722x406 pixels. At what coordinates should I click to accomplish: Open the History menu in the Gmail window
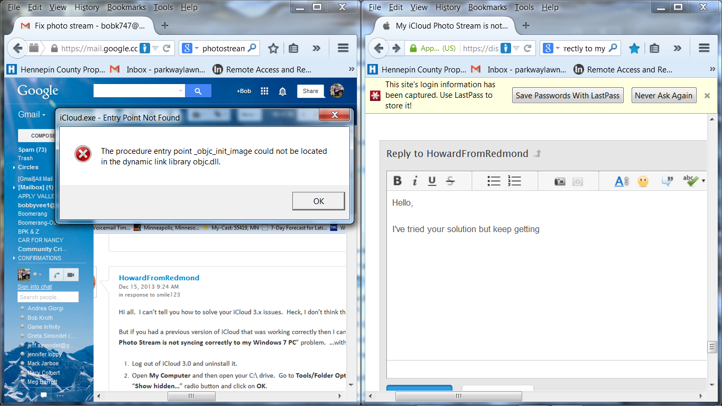pyautogui.click(x=87, y=7)
